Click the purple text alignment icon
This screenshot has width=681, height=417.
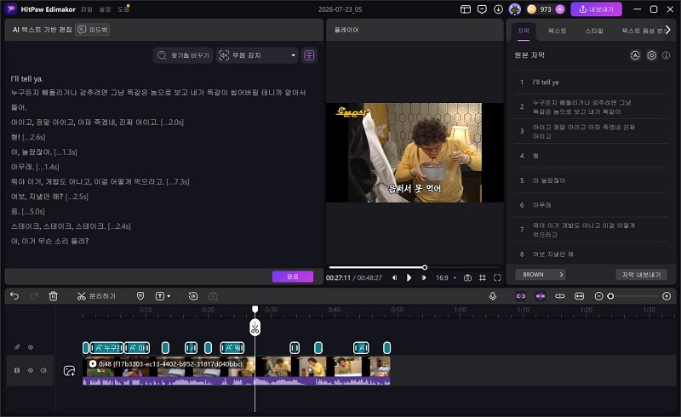point(309,55)
